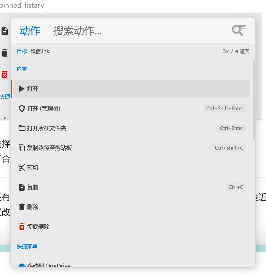Viewport: 266px width, 278px height.
Task: Select the 彻底删除 action
Action: pos(132,226)
